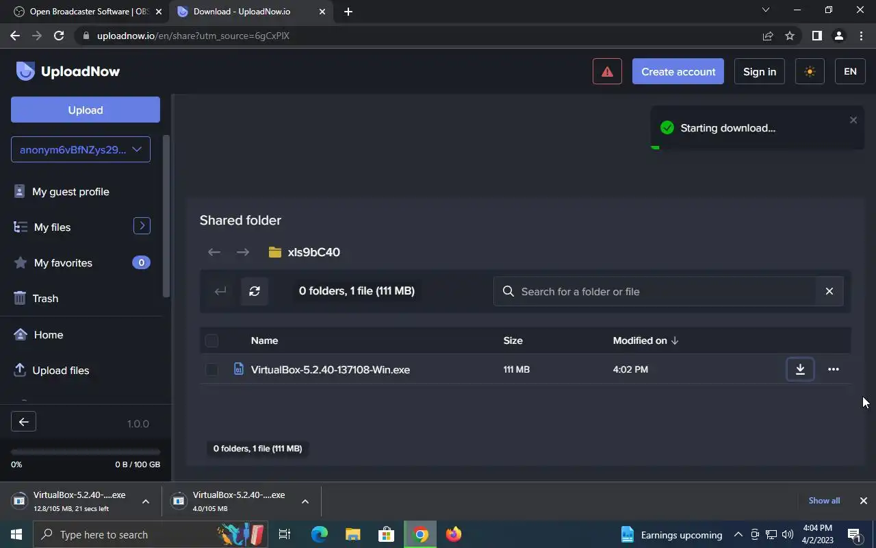Screen dimensions: 876x548
Task: Open tab search dropdown chevron
Action: 766,10
